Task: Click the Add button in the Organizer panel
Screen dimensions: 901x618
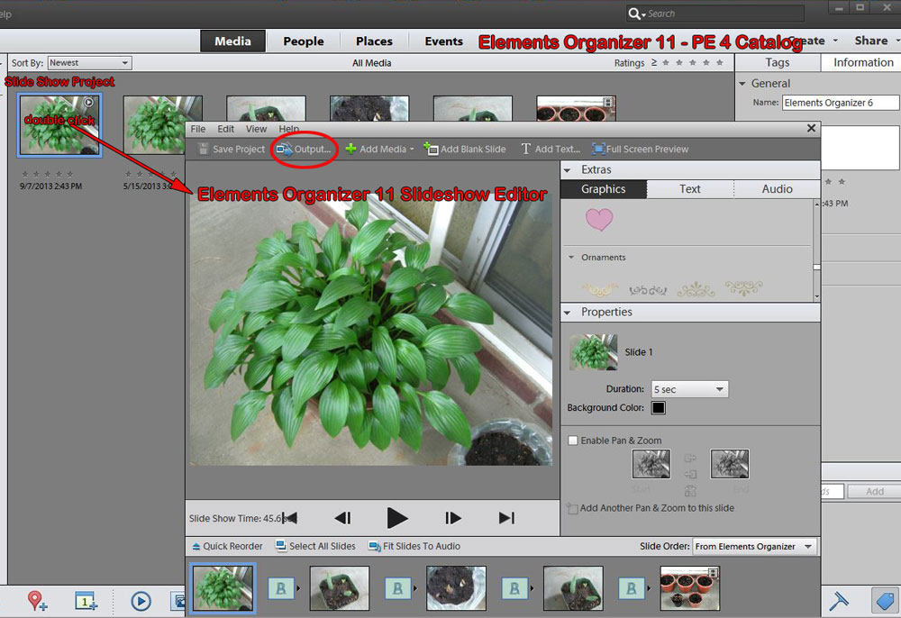Action: pos(875,492)
